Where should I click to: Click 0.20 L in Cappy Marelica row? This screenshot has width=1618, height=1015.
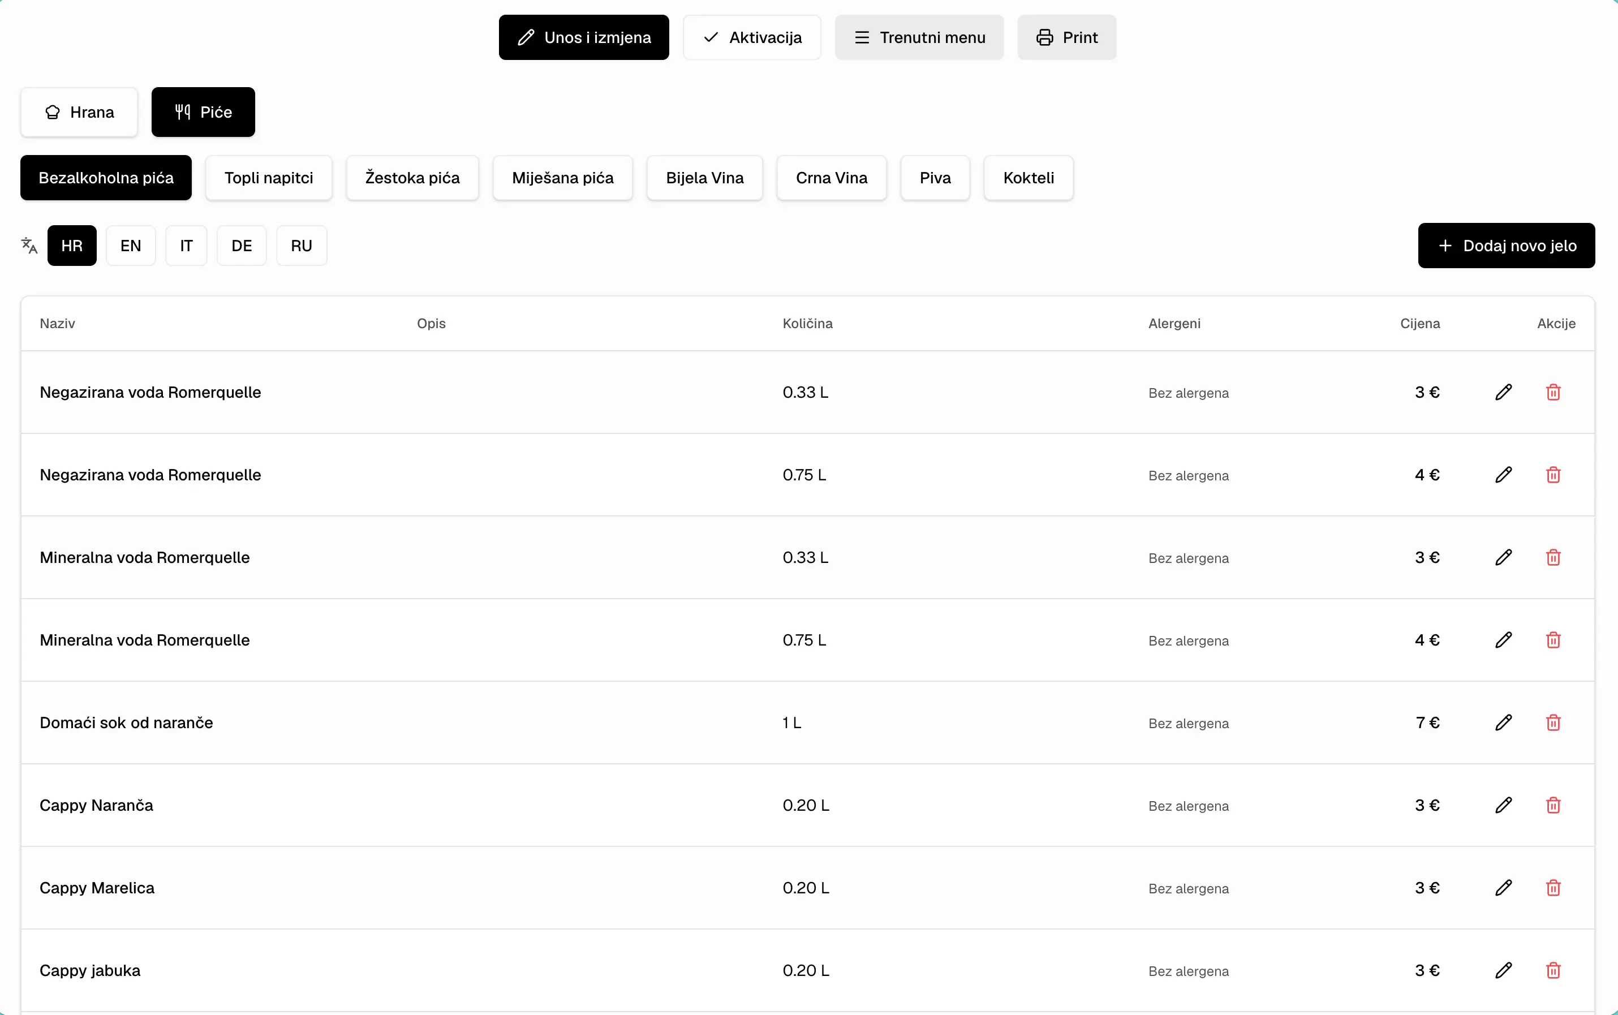(x=806, y=888)
